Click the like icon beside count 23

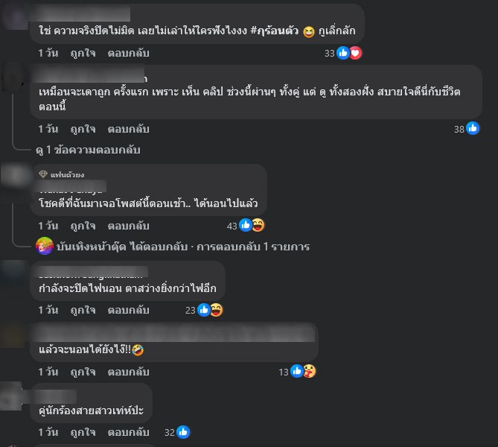click(204, 310)
